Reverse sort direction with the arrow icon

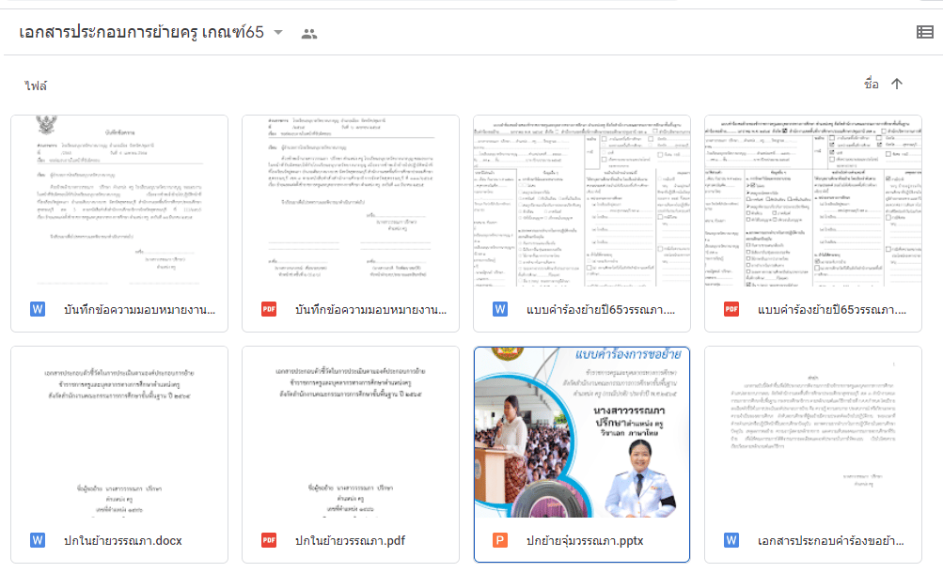(896, 85)
